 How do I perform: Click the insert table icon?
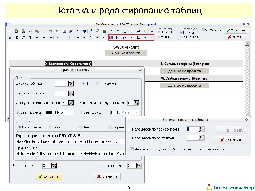click(111, 37)
